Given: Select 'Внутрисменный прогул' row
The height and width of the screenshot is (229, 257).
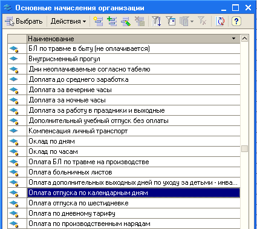Looking at the screenshot, I should (134, 59).
